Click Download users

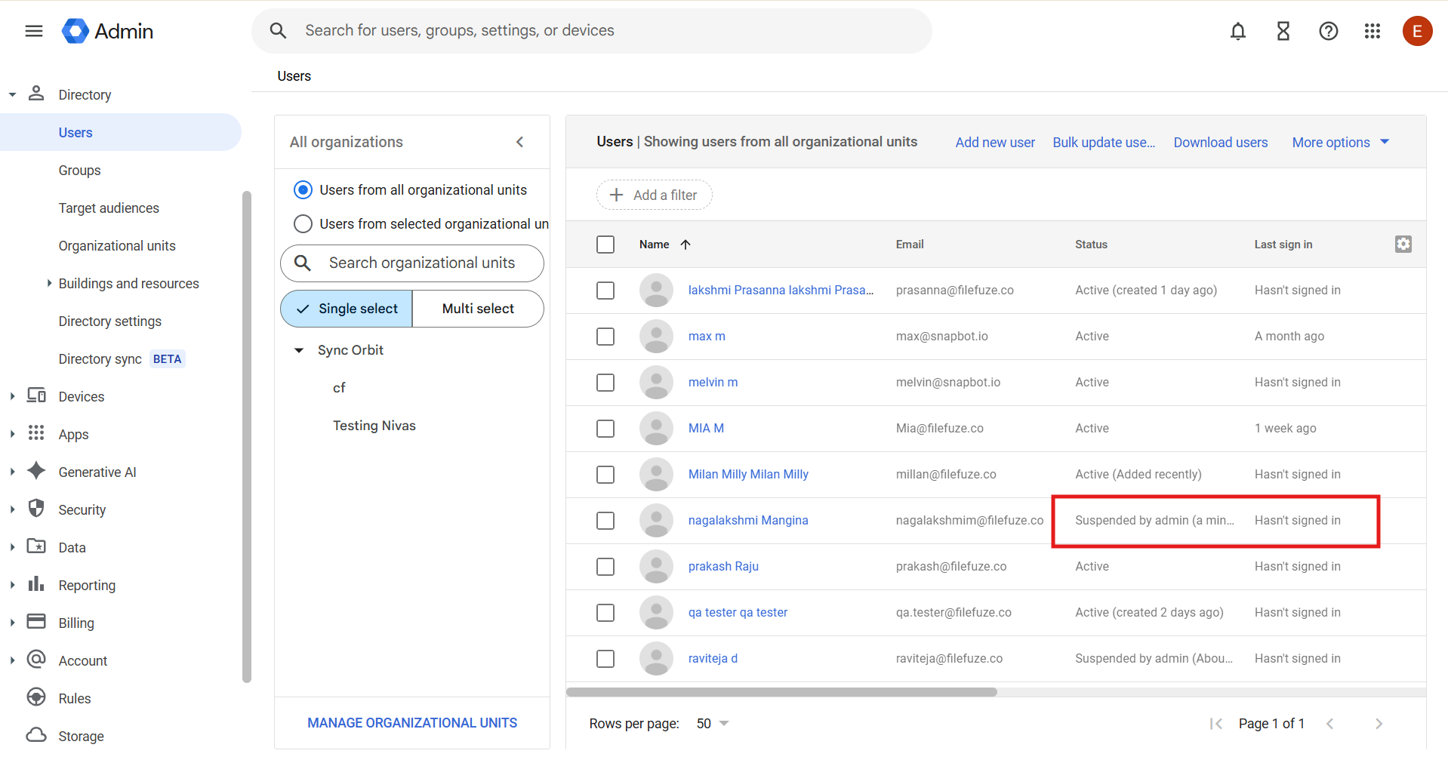coord(1220,143)
